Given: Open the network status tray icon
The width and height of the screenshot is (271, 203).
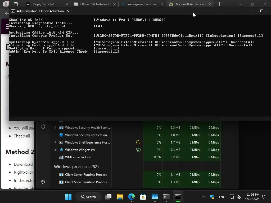Looking at the screenshot, I should pyautogui.click(x=232, y=197).
